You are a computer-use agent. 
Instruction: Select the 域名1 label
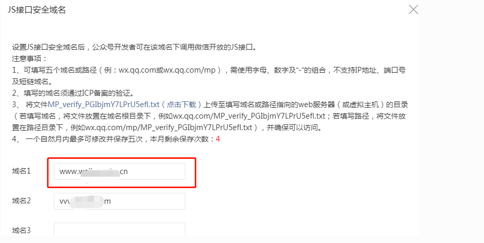point(21,171)
